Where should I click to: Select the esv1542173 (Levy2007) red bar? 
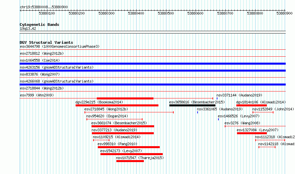(132, 154)
